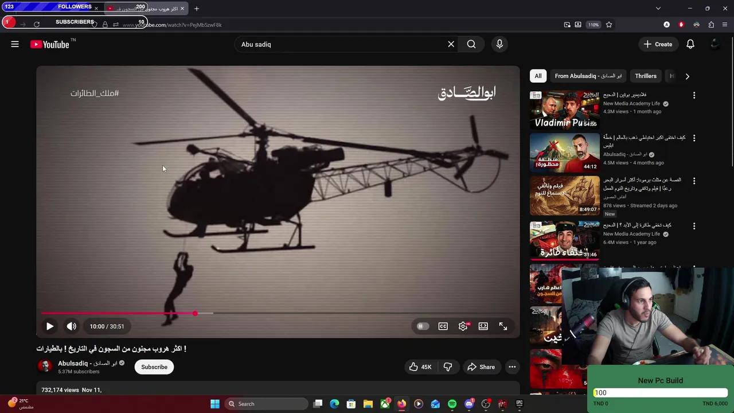Toggle closed captions CC button

point(443,326)
